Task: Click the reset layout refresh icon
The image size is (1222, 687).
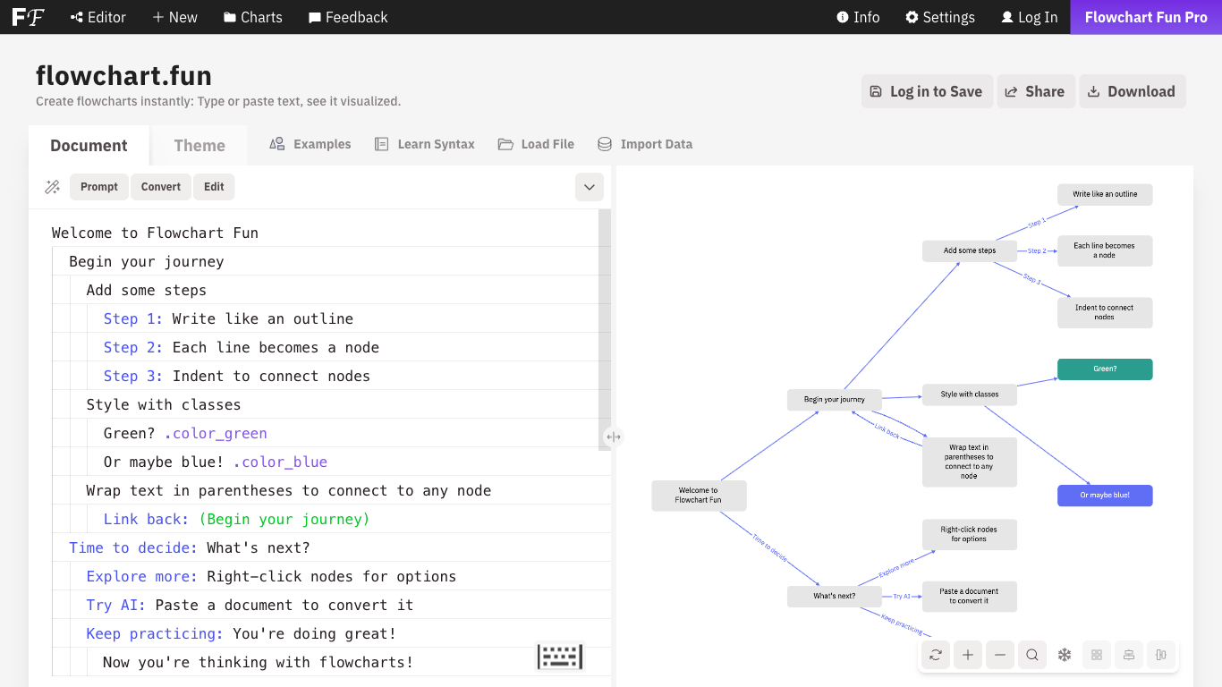Action: click(x=936, y=655)
